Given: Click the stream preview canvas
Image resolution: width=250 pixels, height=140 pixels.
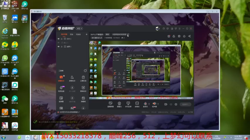Looking at the screenshot, I should [141, 70].
